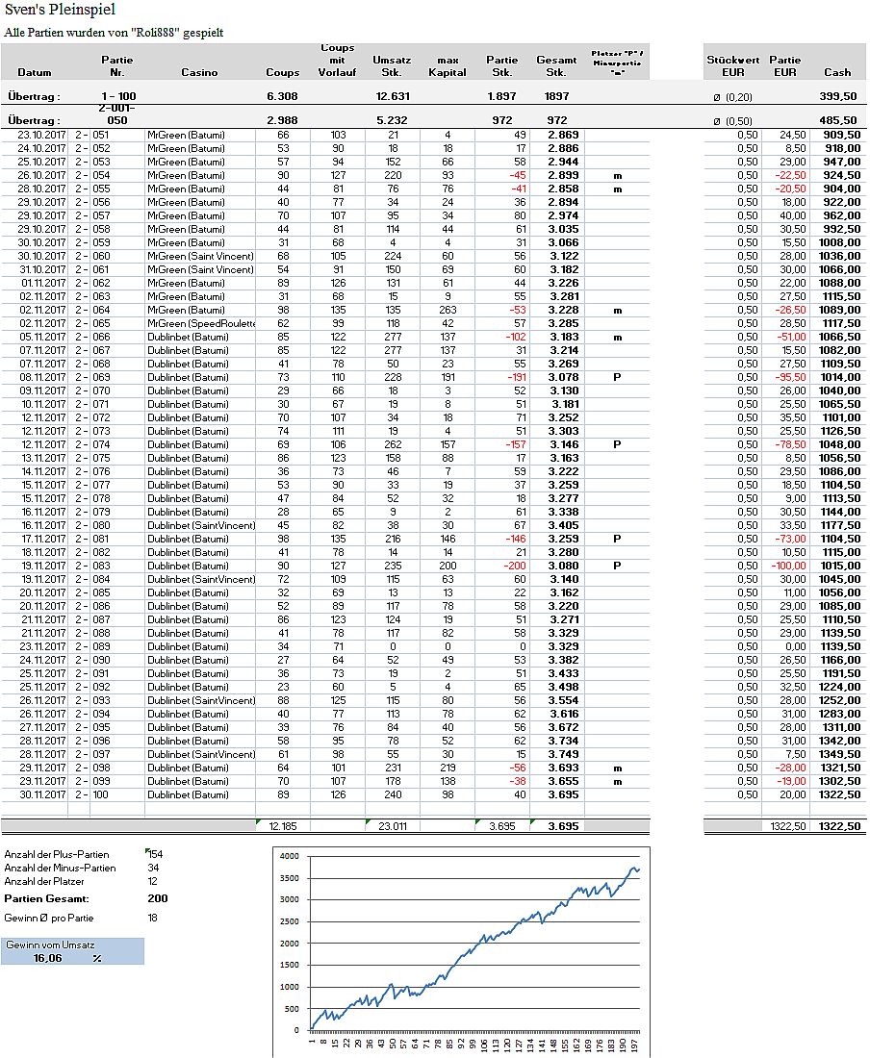This screenshot has width=870, height=1058.
Task: Click the Anzahl der Platzer value 12
Action: [x=153, y=881]
